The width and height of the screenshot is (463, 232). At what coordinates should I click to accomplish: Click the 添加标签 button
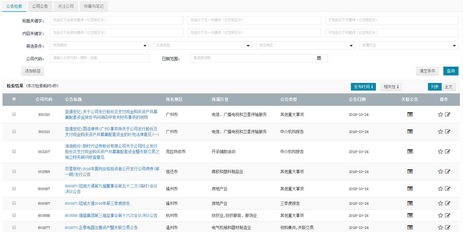33,71
